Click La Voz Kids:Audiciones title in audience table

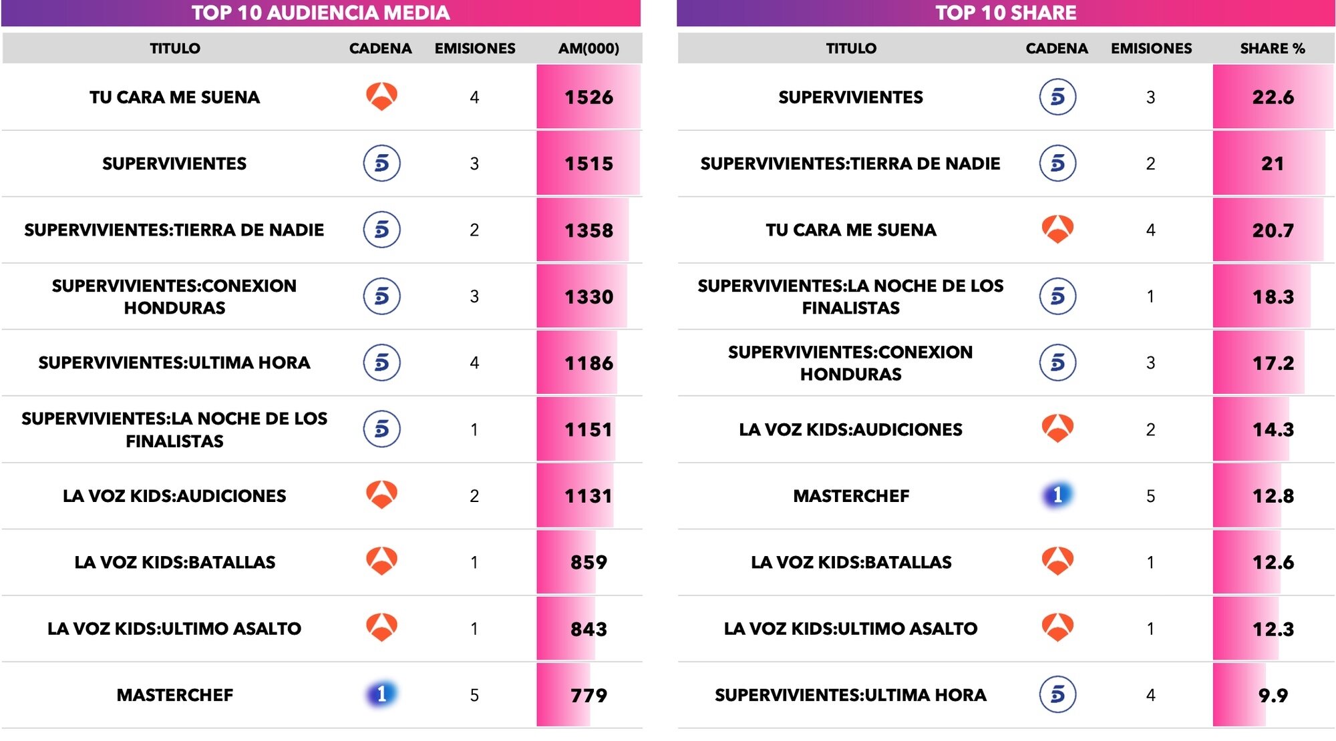174,496
